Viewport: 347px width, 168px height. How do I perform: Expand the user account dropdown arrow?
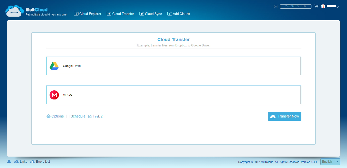[338, 7]
